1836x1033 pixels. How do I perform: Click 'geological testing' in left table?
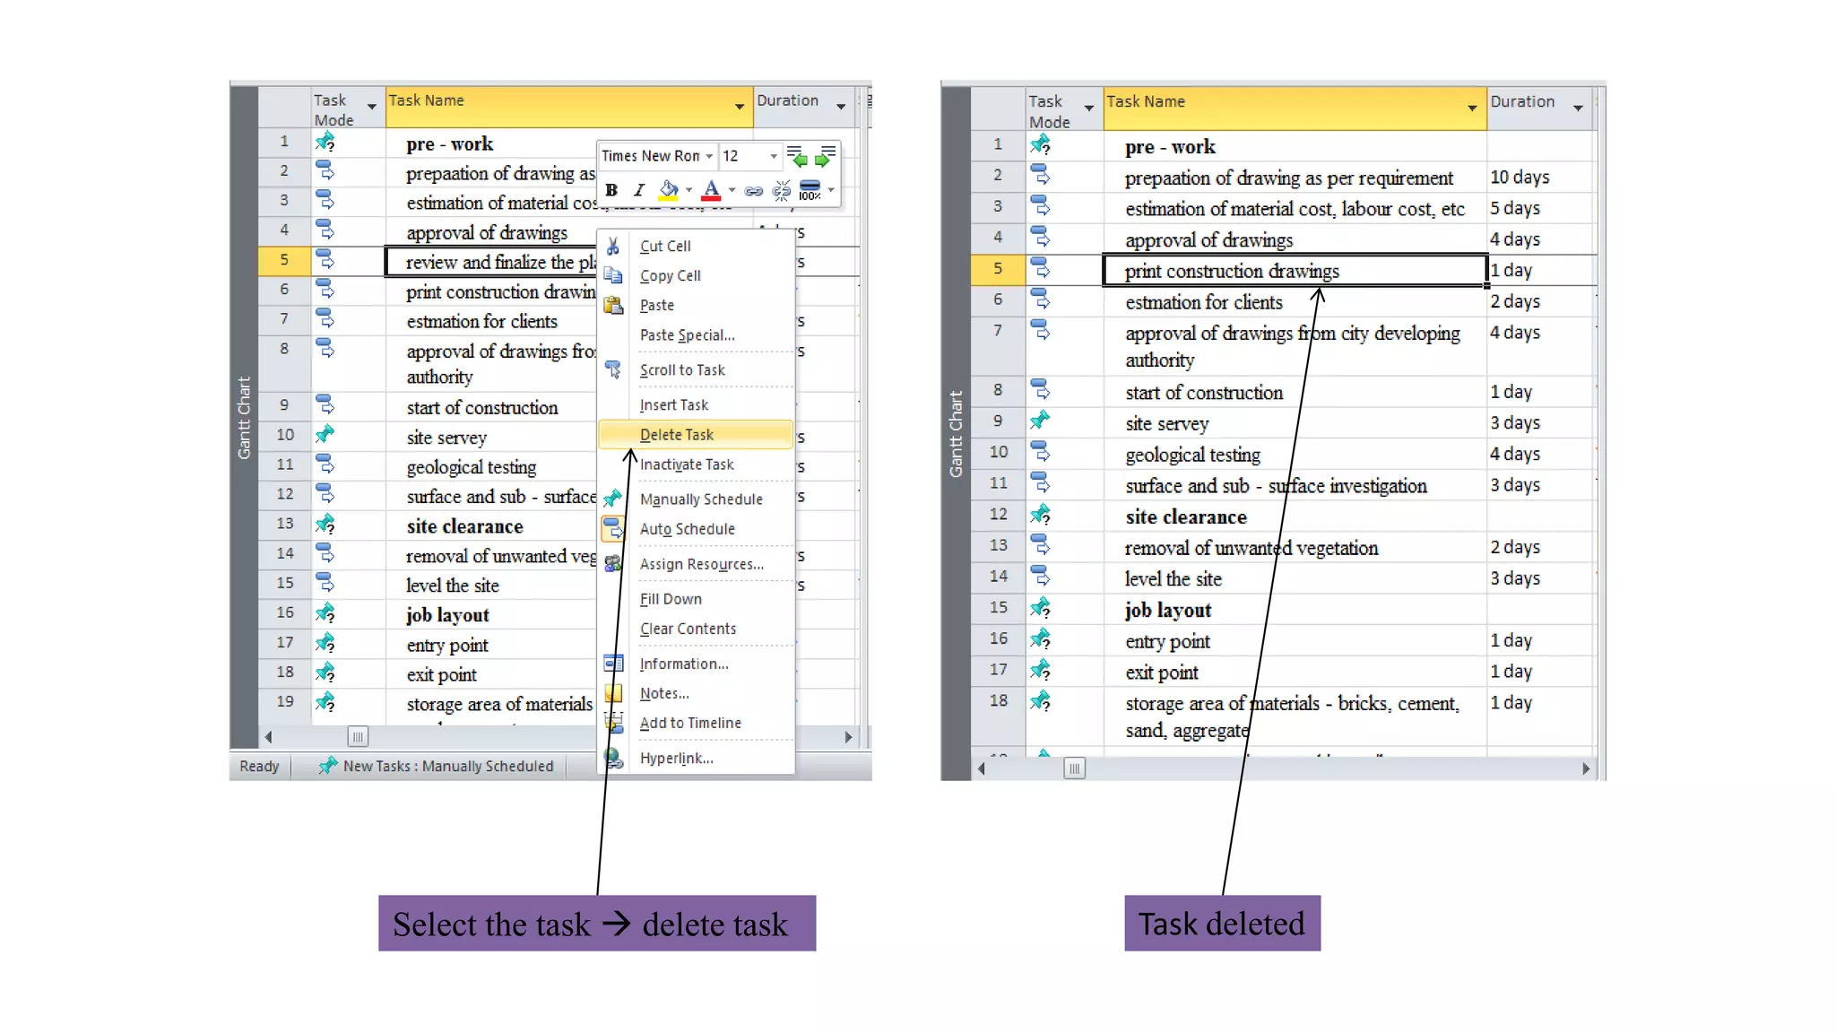tap(472, 466)
